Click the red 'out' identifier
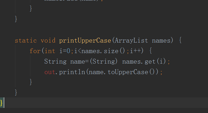The height and width of the screenshot is (113, 208). (50, 72)
